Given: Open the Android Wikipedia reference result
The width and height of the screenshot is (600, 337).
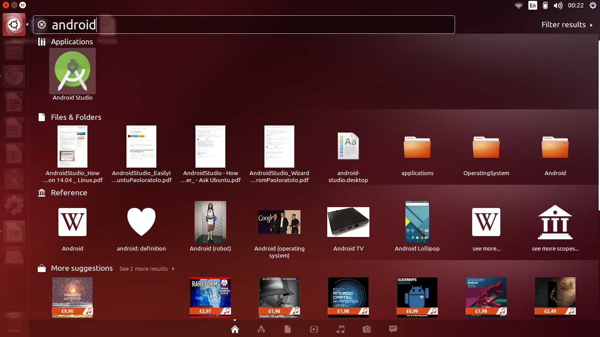Looking at the screenshot, I should tap(72, 222).
